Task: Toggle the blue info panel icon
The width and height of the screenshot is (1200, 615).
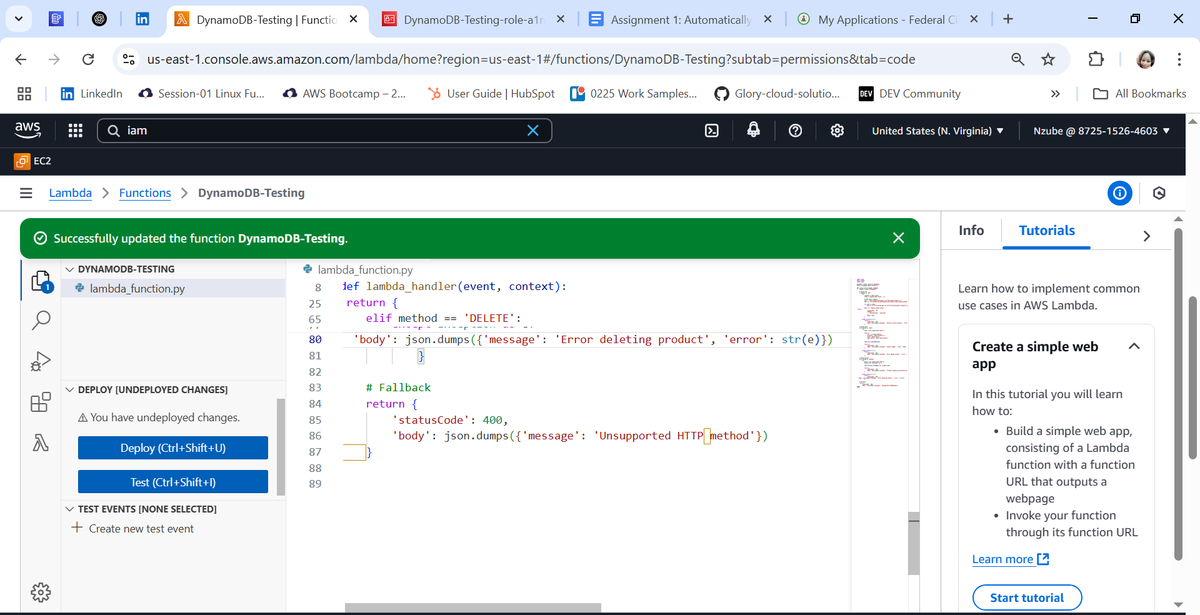Action: tap(1120, 193)
